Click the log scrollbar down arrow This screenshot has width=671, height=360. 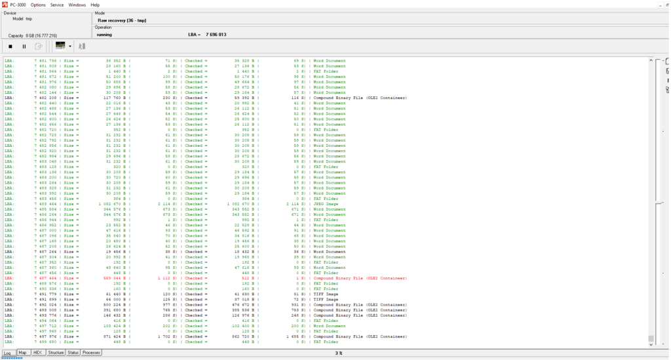[x=651, y=345]
